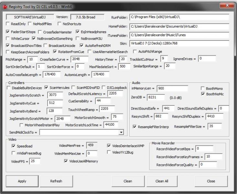Check the BroadcastUnicode box
237x194 pixels.
click(x=45, y=45)
